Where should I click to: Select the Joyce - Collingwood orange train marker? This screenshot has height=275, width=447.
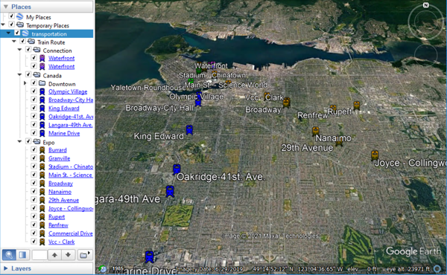point(375,155)
